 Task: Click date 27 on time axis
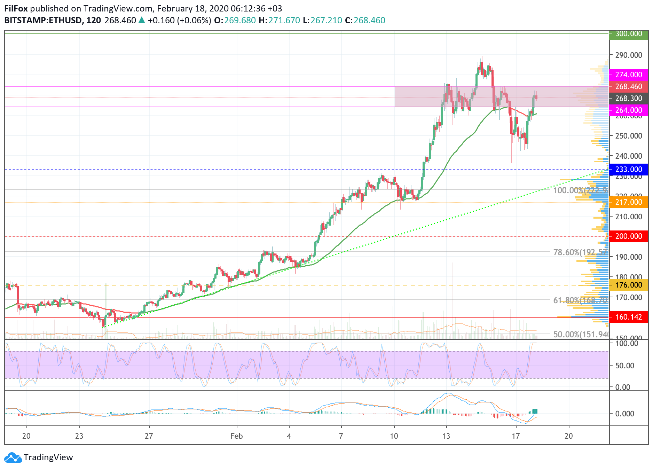click(149, 436)
